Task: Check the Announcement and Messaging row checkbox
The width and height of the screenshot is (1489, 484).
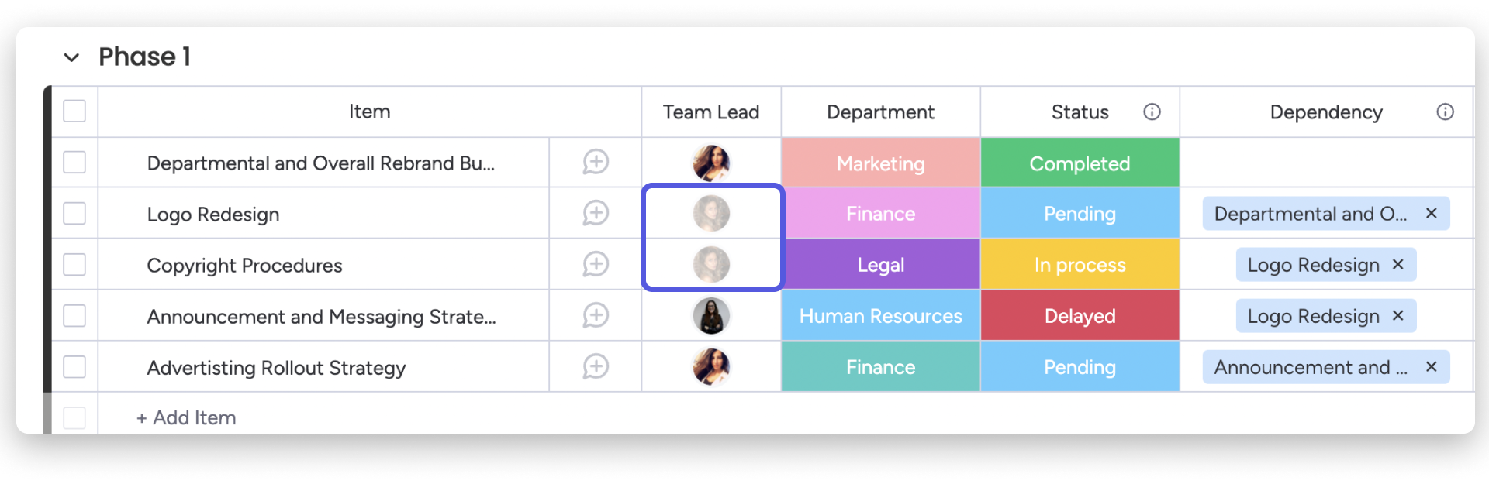Action: [74, 315]
